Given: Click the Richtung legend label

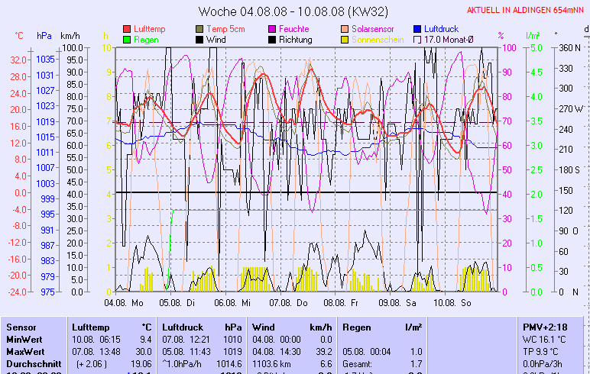Looking at the screenshot, I should point(295,40).
